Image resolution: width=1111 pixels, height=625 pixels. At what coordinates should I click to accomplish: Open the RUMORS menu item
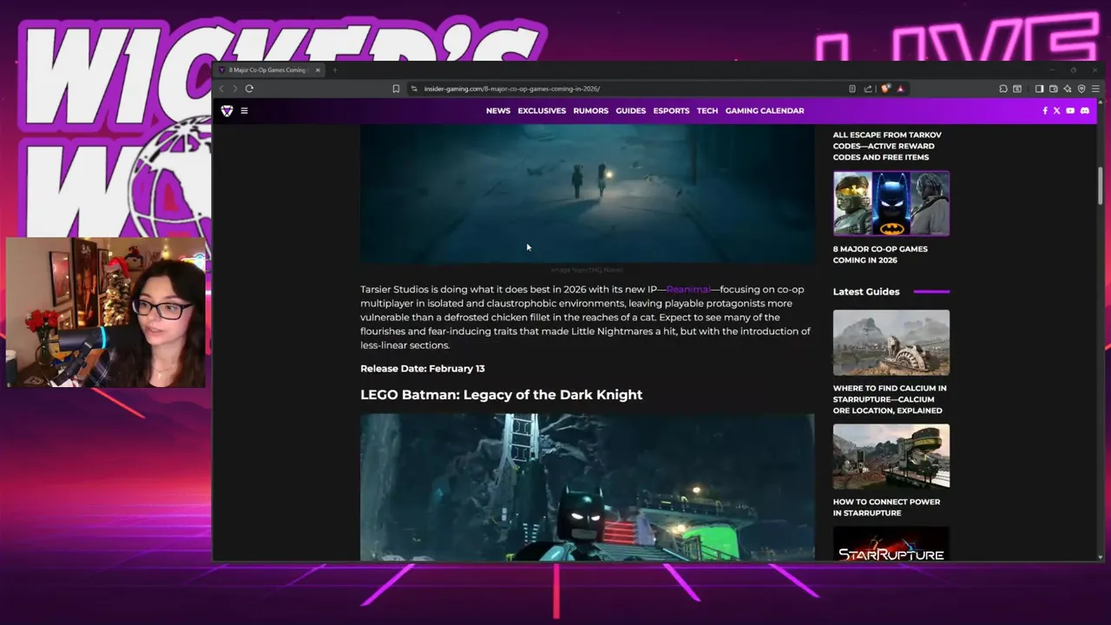591,111
